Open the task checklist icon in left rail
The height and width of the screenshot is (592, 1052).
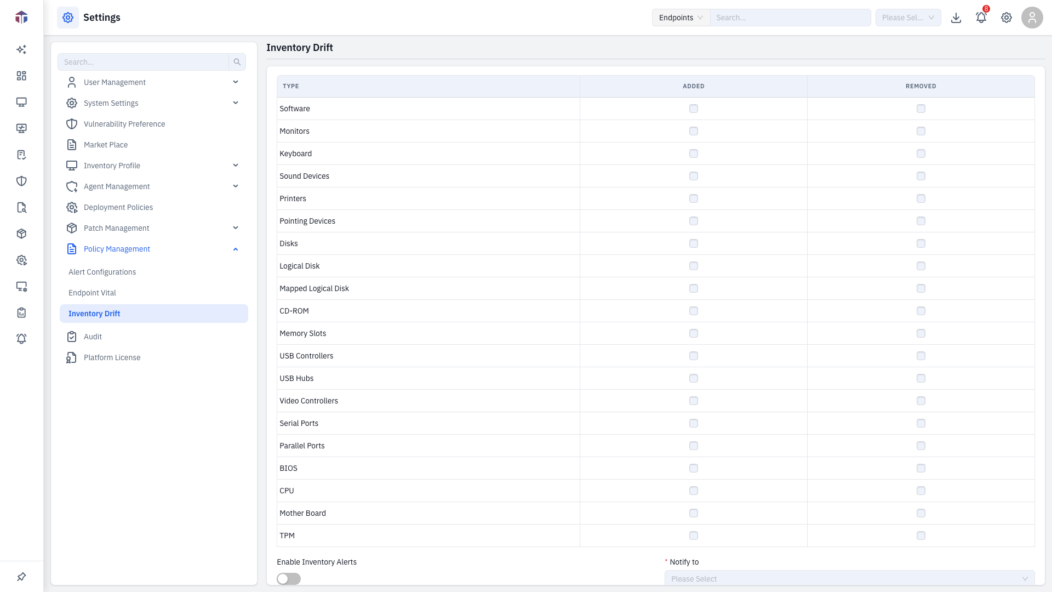click(x=21, y=155)
